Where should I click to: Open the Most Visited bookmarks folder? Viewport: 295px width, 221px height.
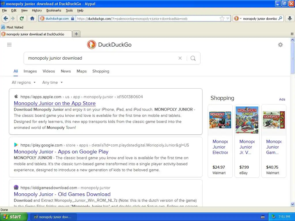pos(12,27)
